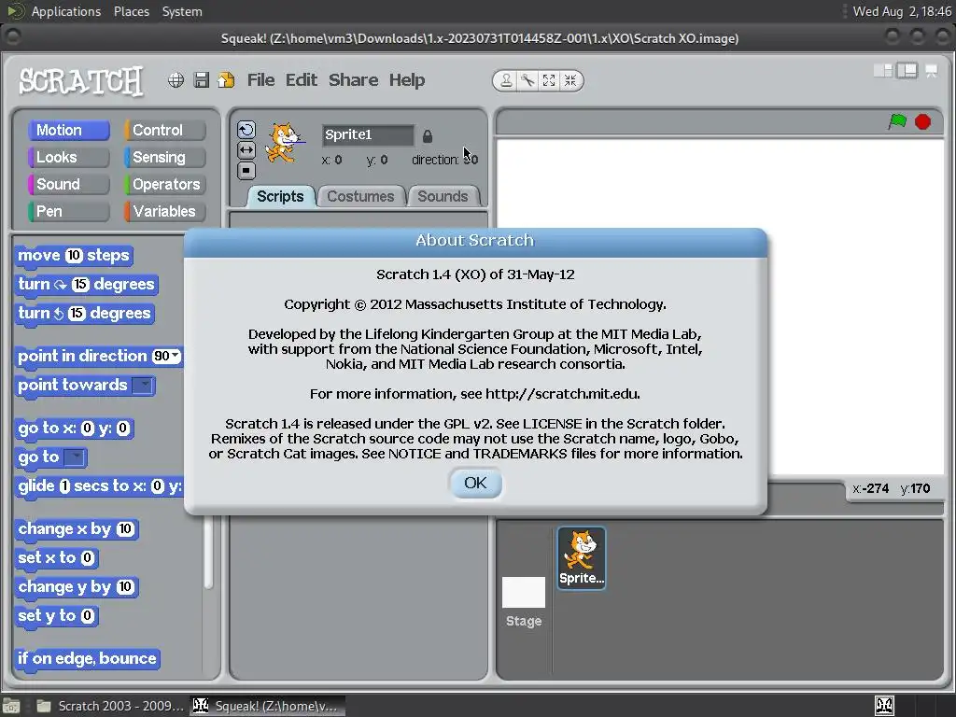Click the Scratch logo
The height and width of the screenshot is (717, 956).
click(x=80, y=80)
